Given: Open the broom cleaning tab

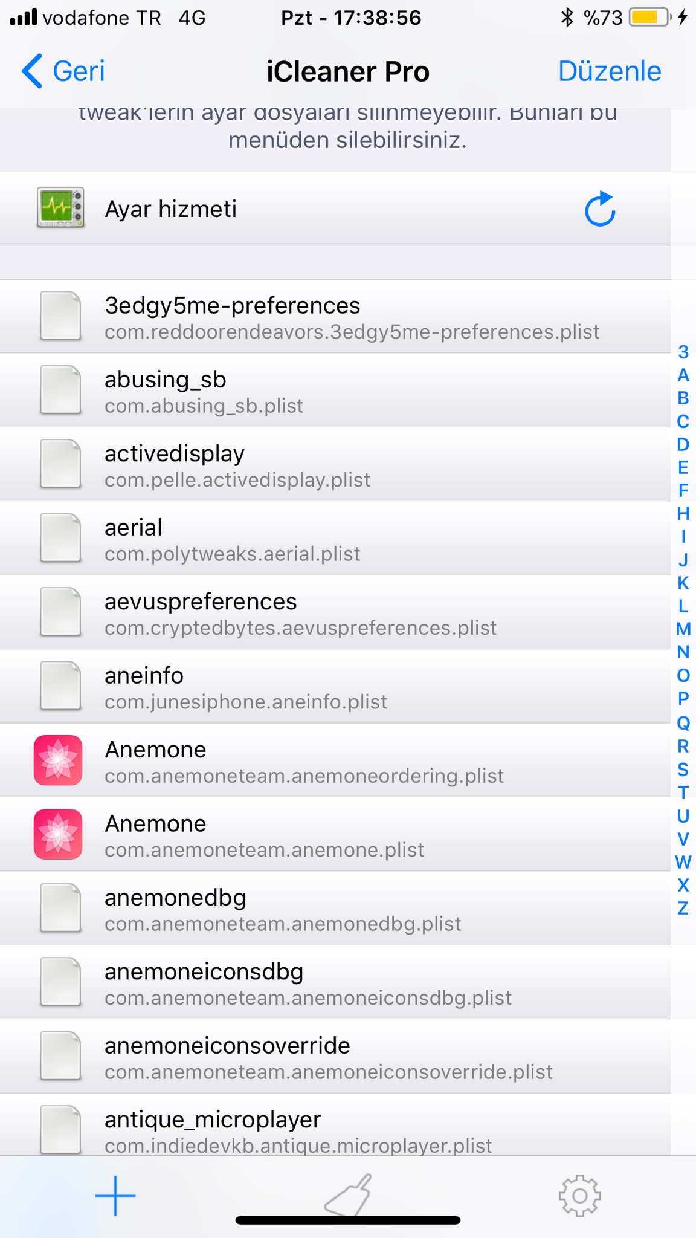Looking at the screenshot, I should pos(348,1194).
